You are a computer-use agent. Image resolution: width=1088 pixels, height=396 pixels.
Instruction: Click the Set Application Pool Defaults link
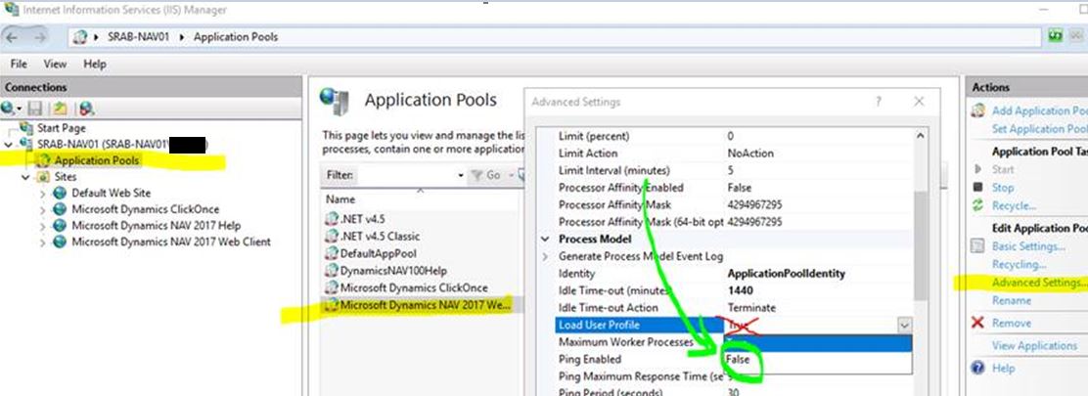point(1039,129)
